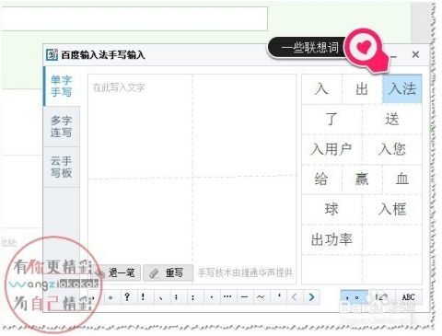The image size is (442, 336).
Task: Pick the suggested phrase 入框
Action: click(392, 209)
